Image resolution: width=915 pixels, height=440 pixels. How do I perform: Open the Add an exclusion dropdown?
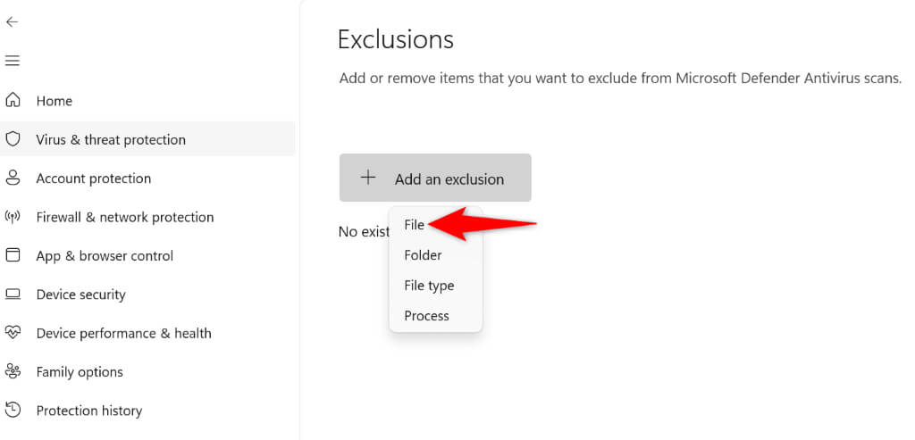[435, 178]
